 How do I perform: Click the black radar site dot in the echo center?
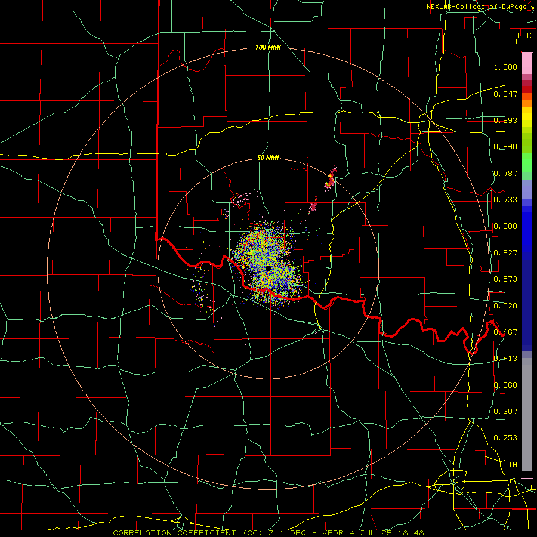click(x=268, y=268)
